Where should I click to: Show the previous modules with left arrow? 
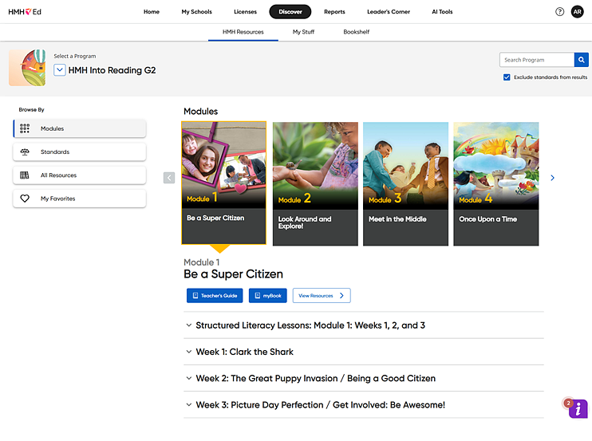(x=169, y=178)
